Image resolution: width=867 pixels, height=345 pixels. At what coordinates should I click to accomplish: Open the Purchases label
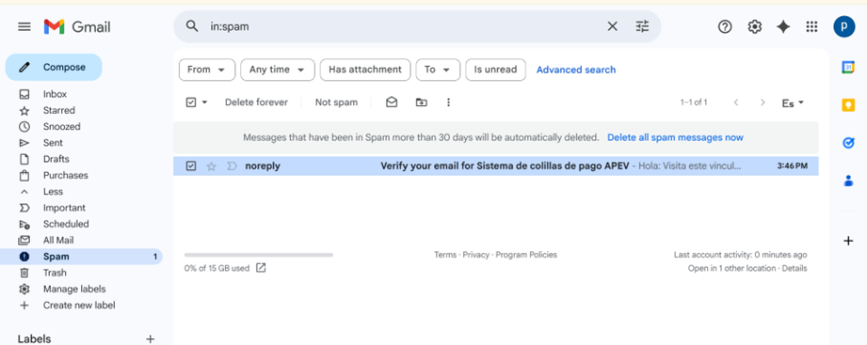click(65, 175)
